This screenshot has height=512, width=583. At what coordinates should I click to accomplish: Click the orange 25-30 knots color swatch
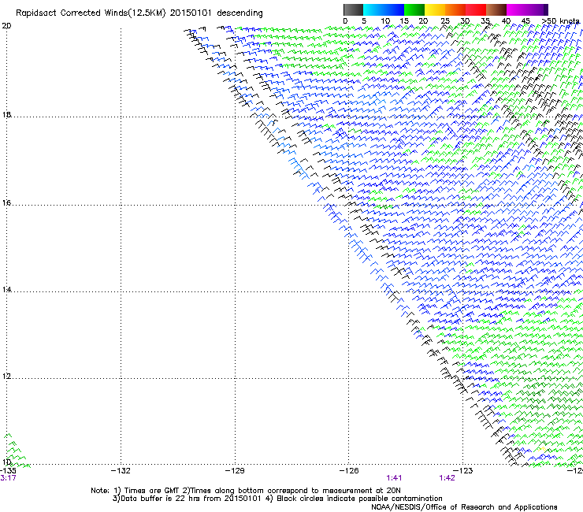[455, 9]
